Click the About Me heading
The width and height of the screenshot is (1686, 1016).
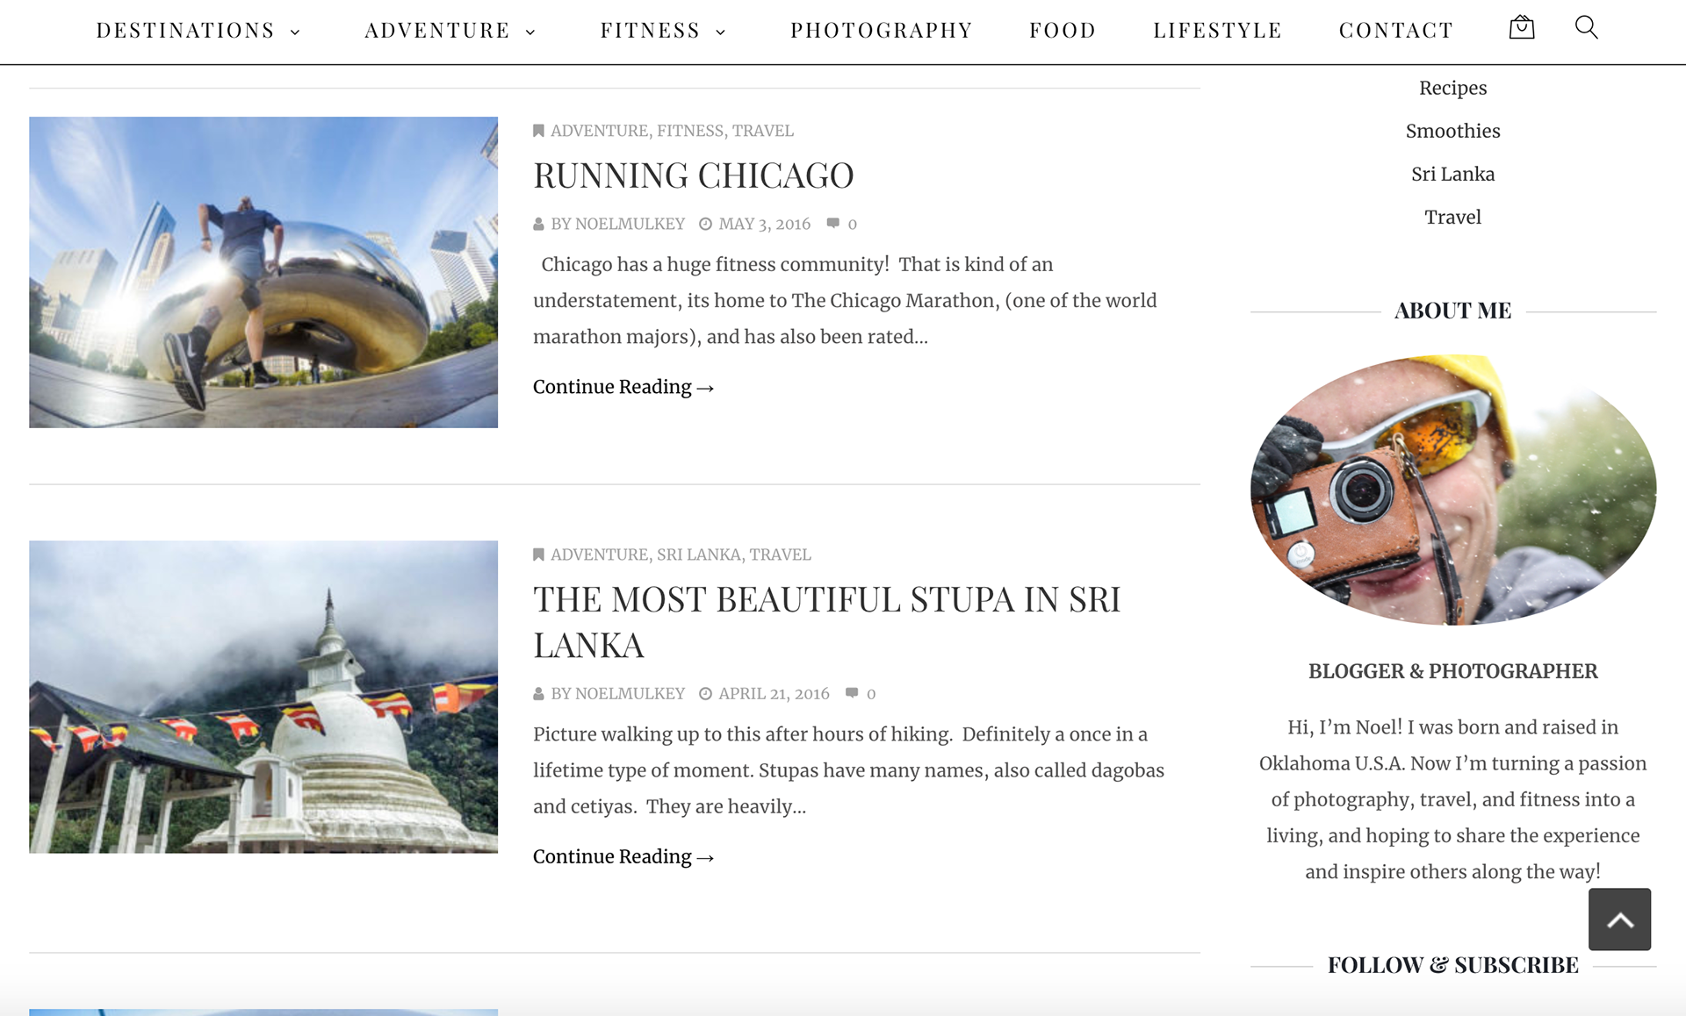(1453, 311)
